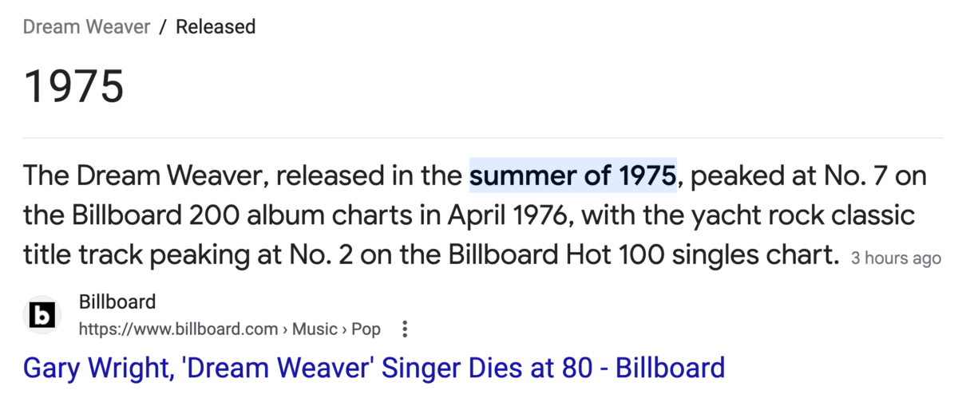Click the Billboard site name above the URL

[x=117, y=301]
